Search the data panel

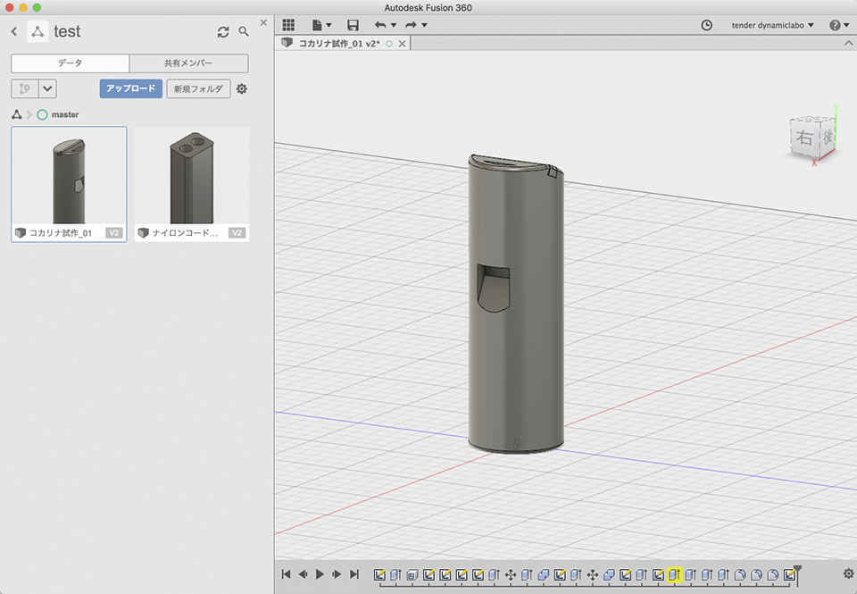244,32
